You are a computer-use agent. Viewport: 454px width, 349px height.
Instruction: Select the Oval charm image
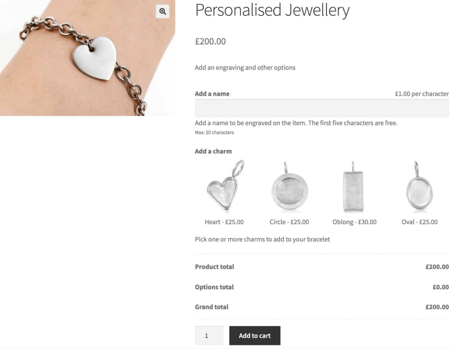419,188
